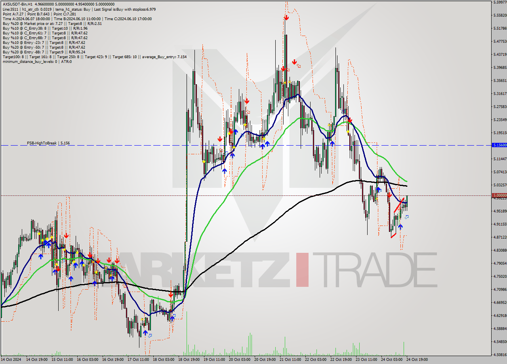Click the 'Buy %10 @ Entry -23: 7' line
This screenshot has height=364, width=507.
pyautogui.click(x=44, y=42)
